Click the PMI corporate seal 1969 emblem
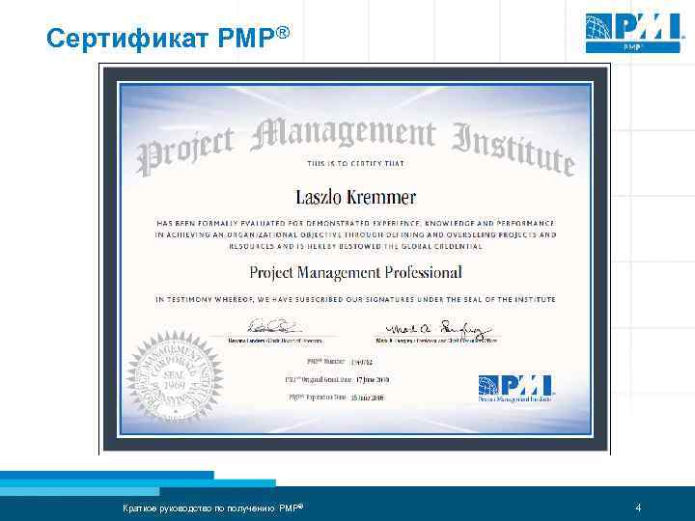Viewport: 695px width, 521px height. coord(175,377)
